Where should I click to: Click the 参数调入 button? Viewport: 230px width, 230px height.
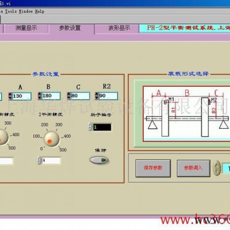pos(193,168)
